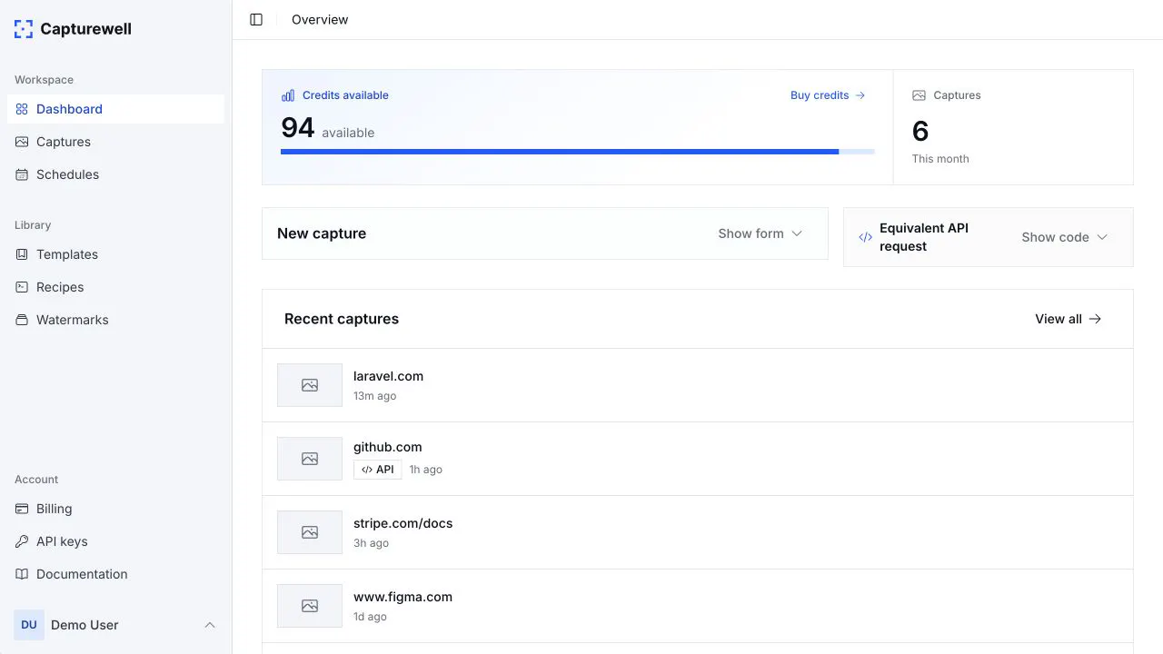Viewport: 1163px width, 654px height.
Task: Click the Capturewell brand name
Action: pyautogui.click(x=85, y=29)
